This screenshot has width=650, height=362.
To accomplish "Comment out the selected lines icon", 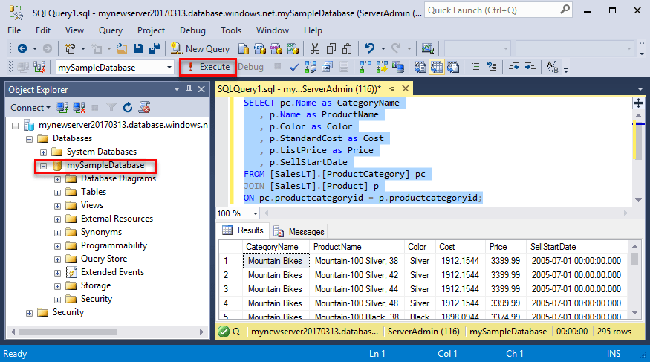I will [x=475, y=67].
